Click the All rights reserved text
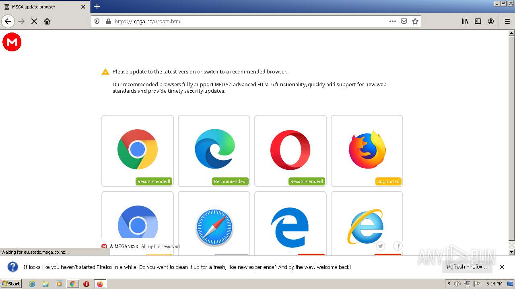515x289 pixels. coord(161,246)
